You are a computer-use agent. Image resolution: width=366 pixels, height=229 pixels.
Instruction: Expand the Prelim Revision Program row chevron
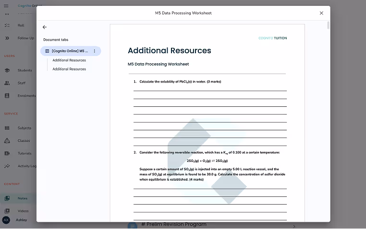(294, 226)
